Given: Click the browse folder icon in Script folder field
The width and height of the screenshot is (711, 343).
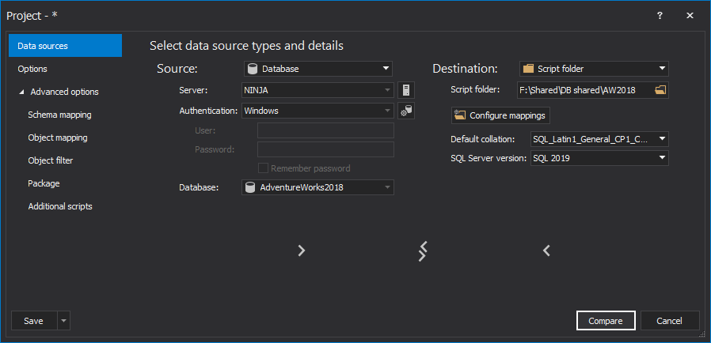Looking at the screenshot, I should coord(660,90).
